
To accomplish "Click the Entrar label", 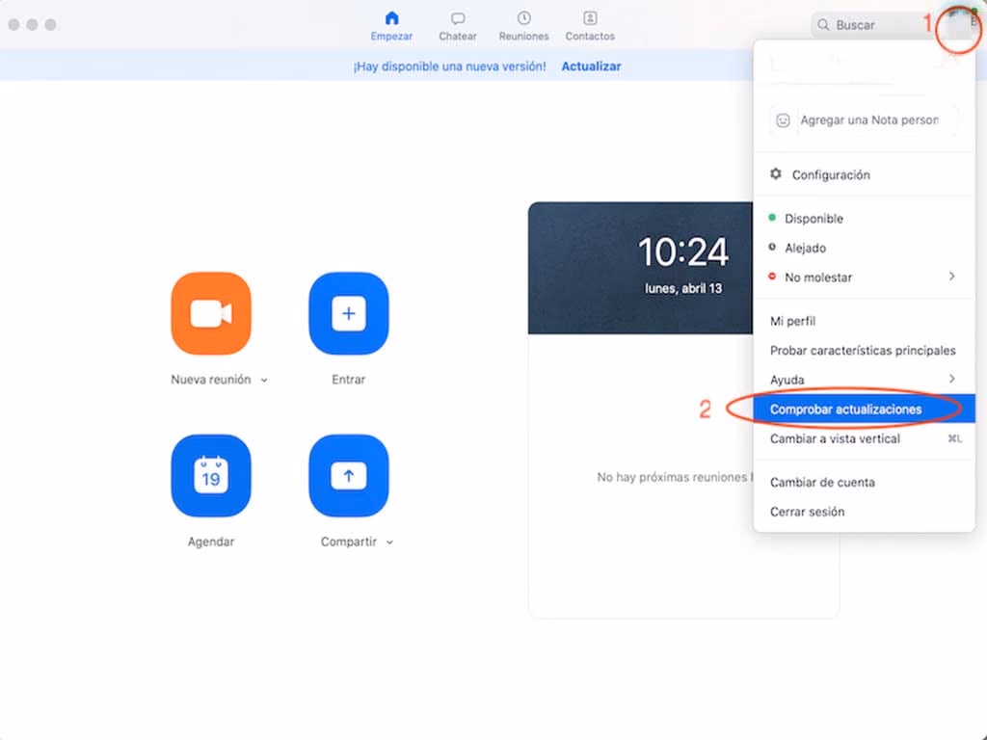I will (349, 380).
